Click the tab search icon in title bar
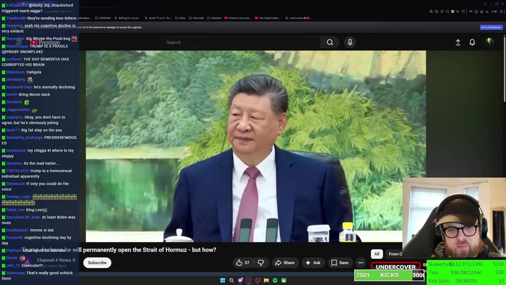Viewport: 506px width, 285px height. coord(485,4)
